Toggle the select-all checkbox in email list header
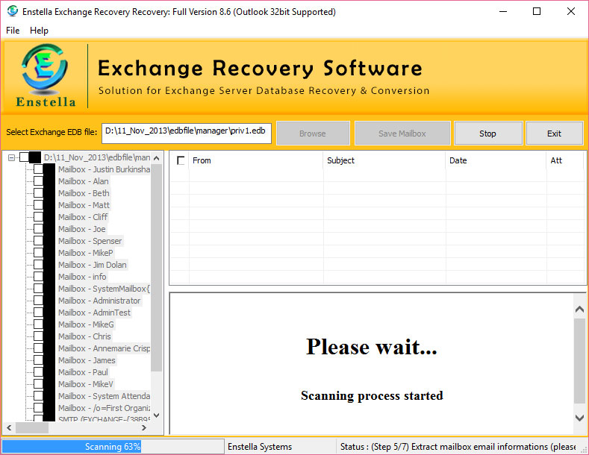Screen dimensions: 589x455 pos(181,160)
